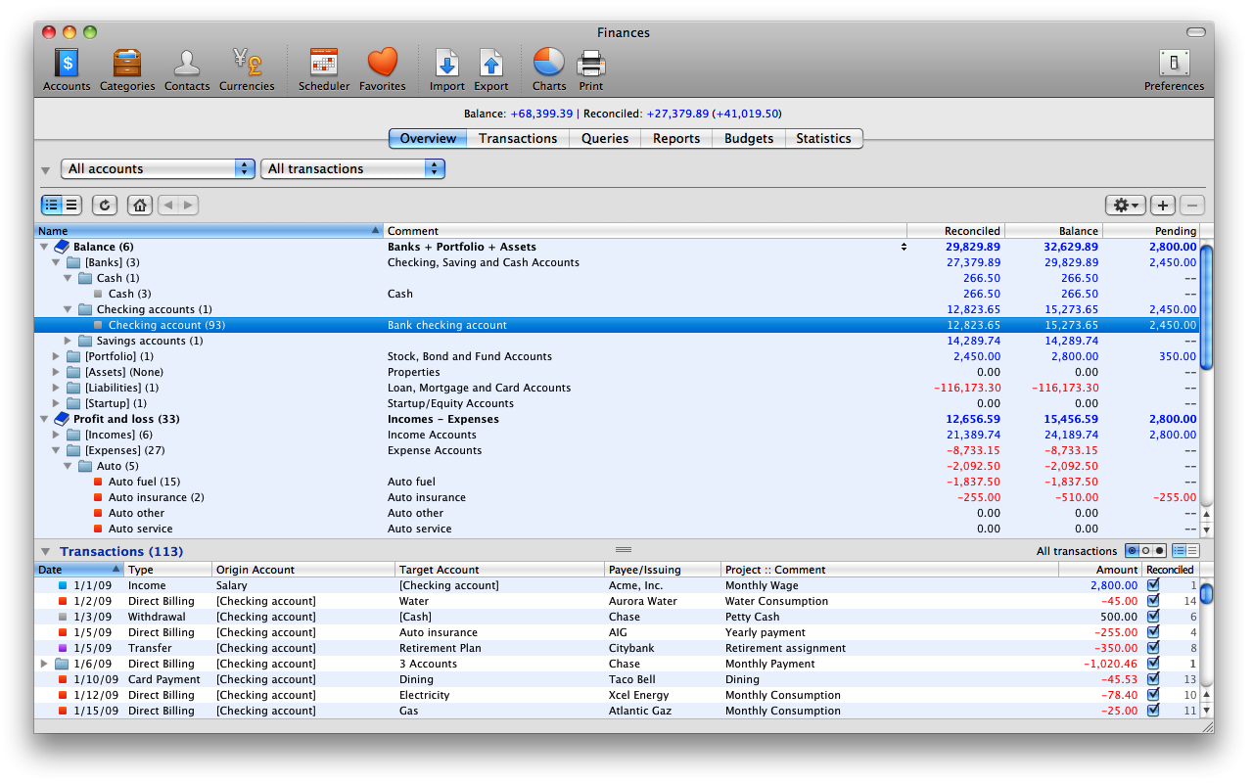
Task: Open the Categories drawer icon
Action: point(127,65)
